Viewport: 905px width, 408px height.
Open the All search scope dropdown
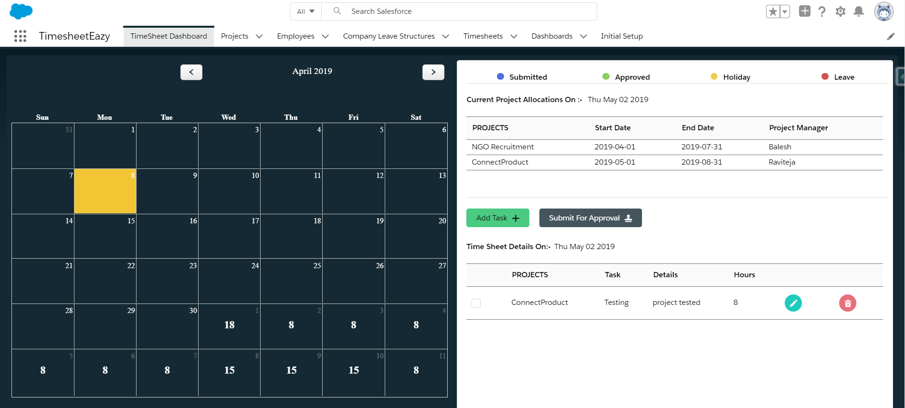pos(306,11)
